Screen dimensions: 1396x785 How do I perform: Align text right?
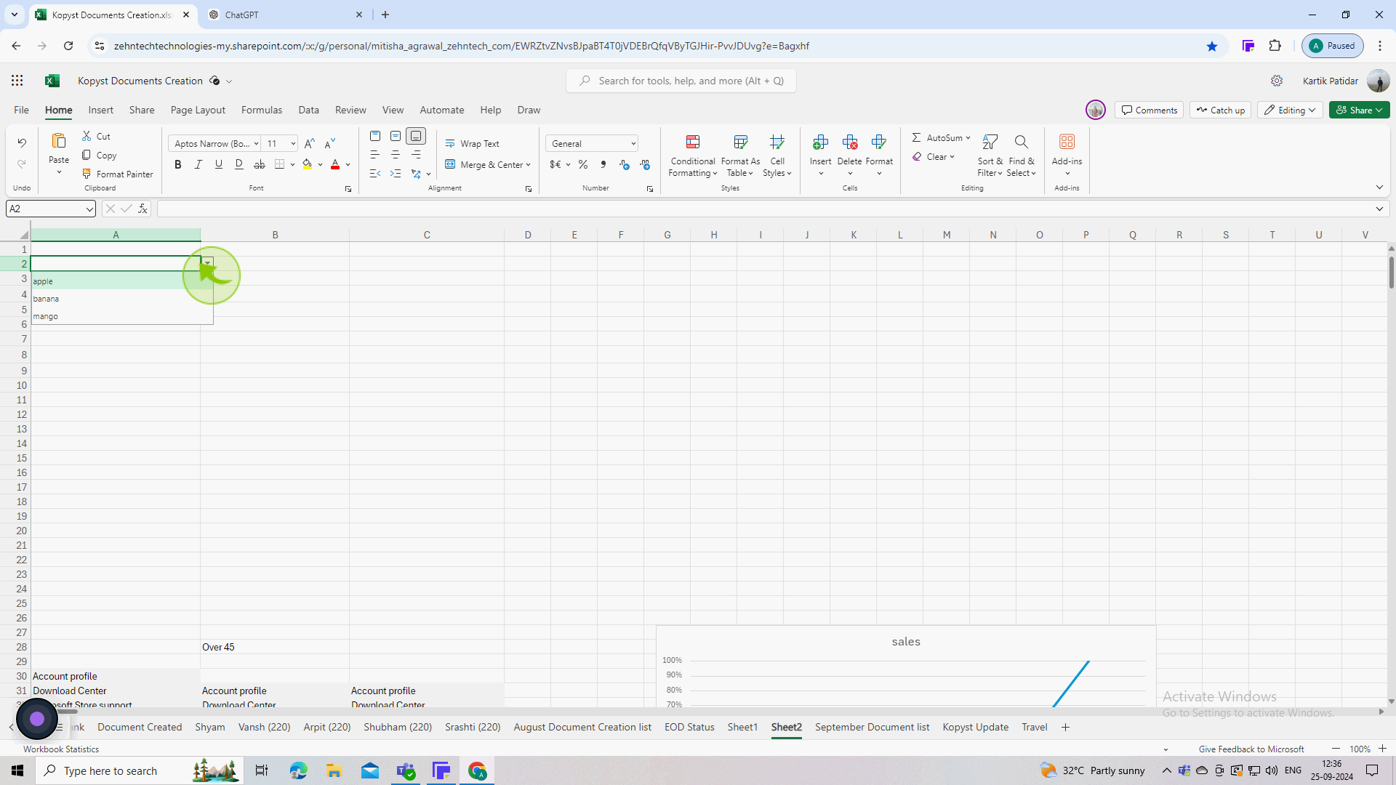point(416,155)
